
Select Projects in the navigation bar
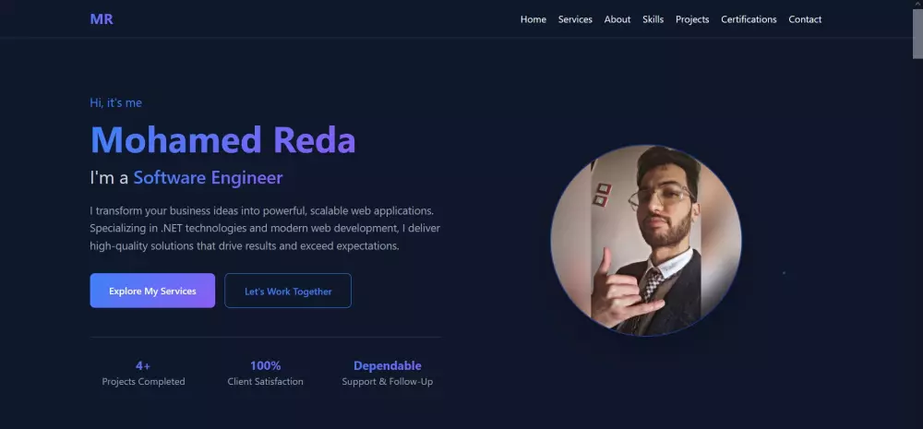click(x=692, y=19)
